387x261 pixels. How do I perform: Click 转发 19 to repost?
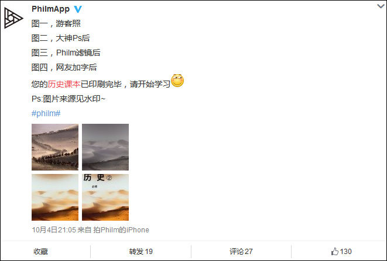click(141, 252)
